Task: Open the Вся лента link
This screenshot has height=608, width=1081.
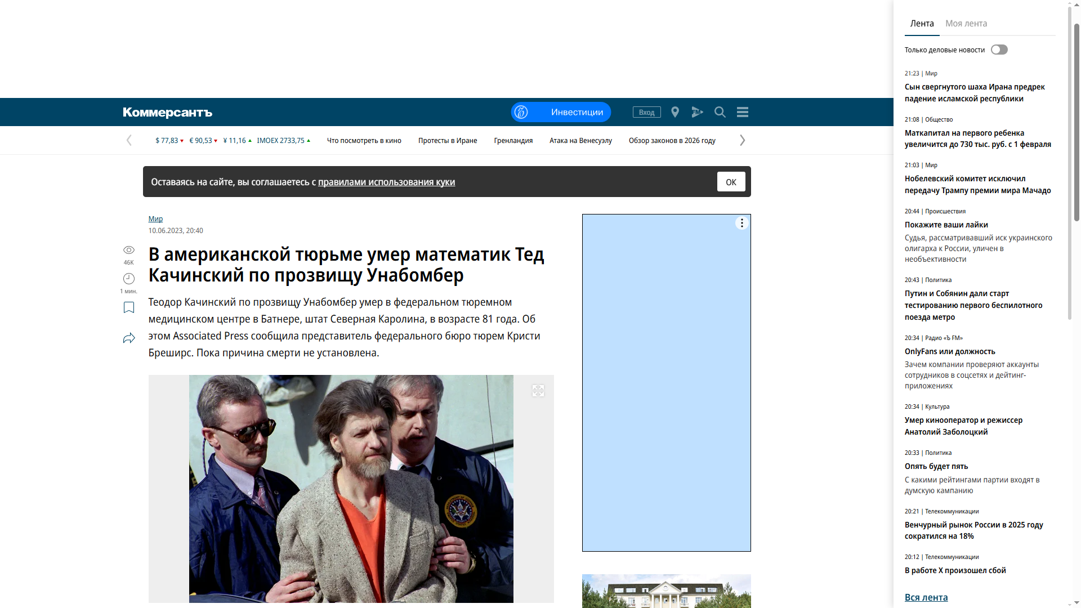Action: 926,597
